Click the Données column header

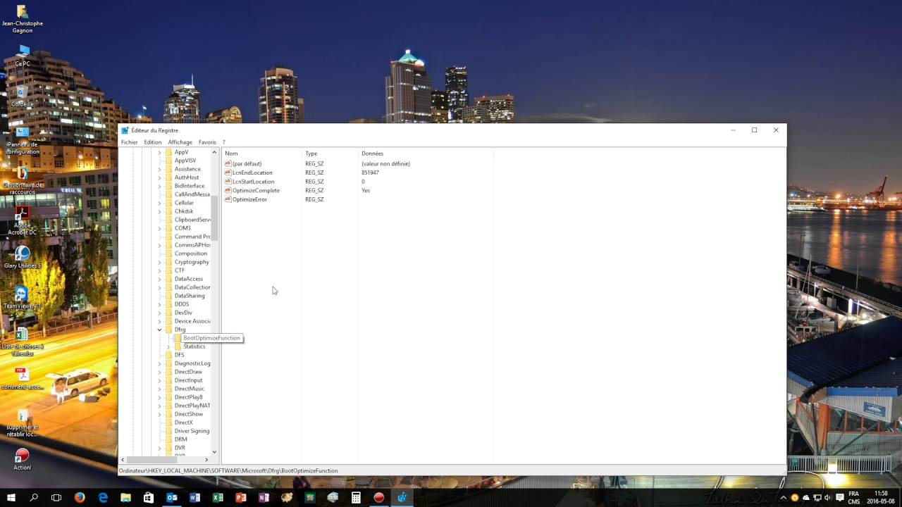(426, 154)
